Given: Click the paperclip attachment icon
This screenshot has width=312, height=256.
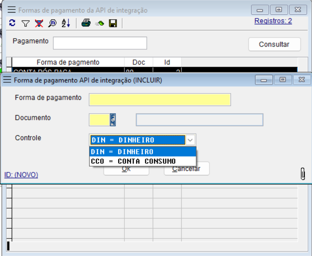Looking at the screenshot, I should coord(303,174).
